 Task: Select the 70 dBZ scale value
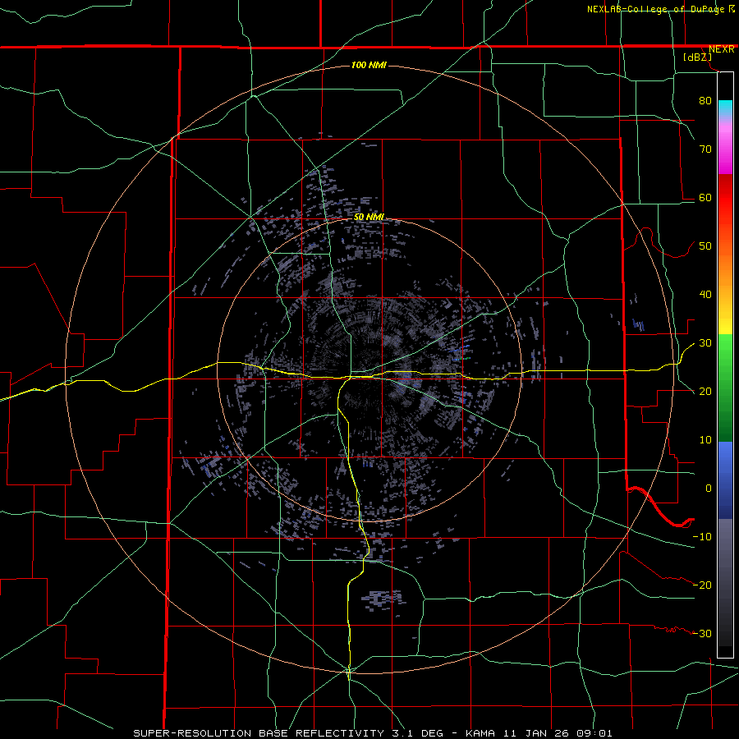[705, 149]
